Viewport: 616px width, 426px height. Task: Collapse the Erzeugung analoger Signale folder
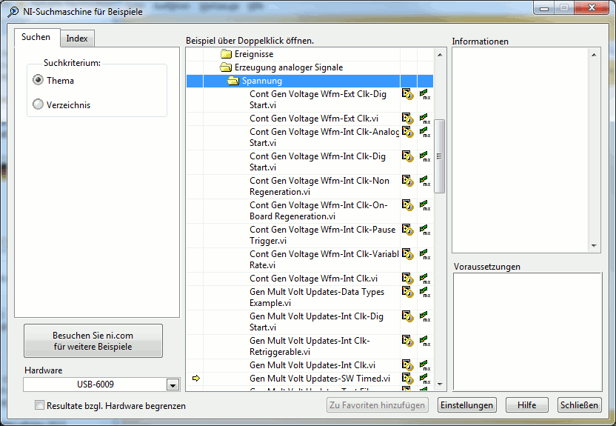coord(226,67)
